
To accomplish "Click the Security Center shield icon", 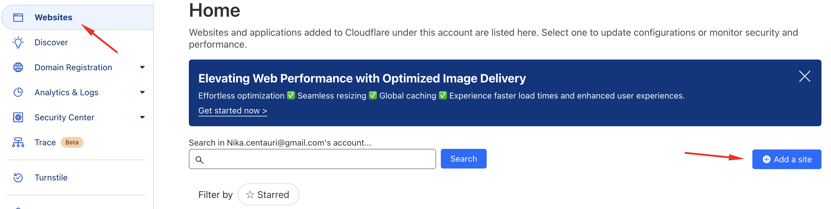I will pyautogui.click(x=18, y=117).
